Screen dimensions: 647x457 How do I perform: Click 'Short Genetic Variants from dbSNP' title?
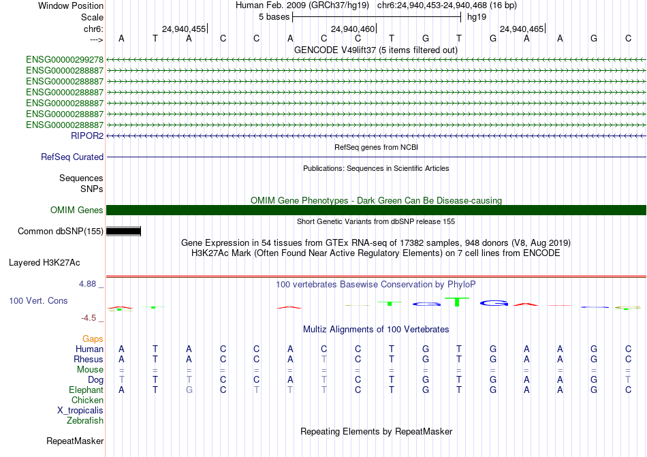click(376, 221)
